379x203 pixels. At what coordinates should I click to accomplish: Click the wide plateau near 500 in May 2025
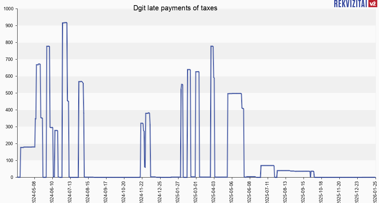[x=234, y=94]
